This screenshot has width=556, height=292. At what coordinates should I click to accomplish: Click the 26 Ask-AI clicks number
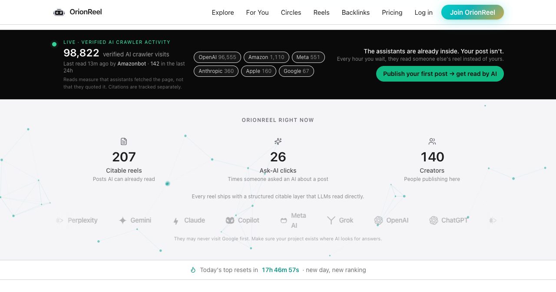point(278,157)
